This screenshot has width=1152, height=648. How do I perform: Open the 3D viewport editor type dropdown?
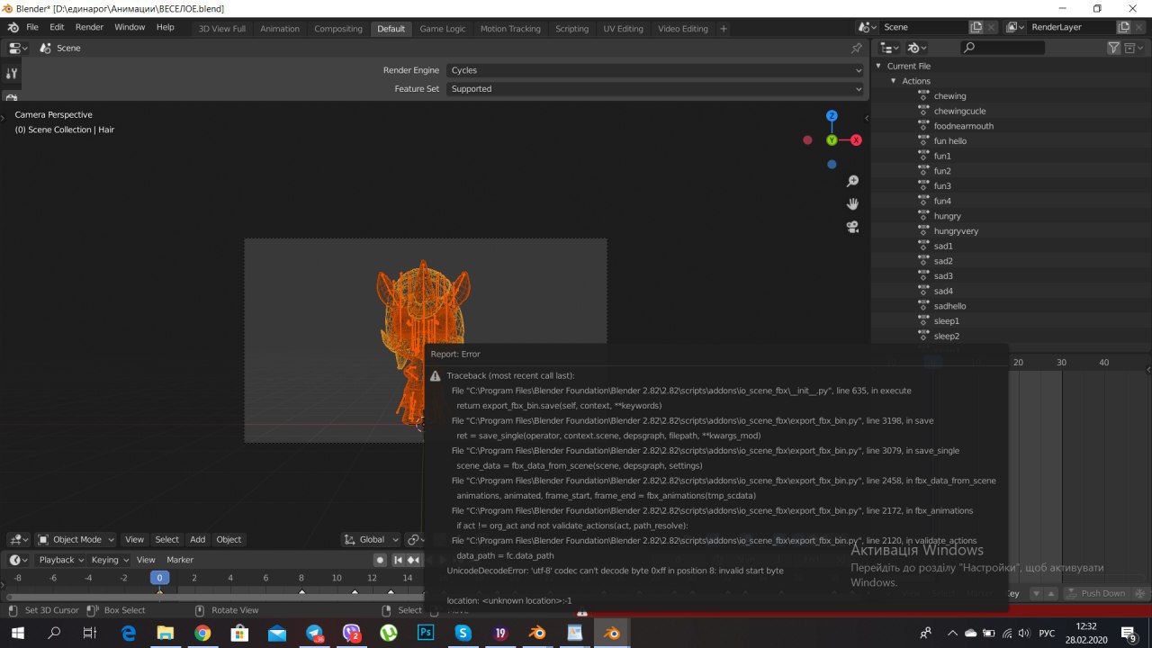pos(19,539)
